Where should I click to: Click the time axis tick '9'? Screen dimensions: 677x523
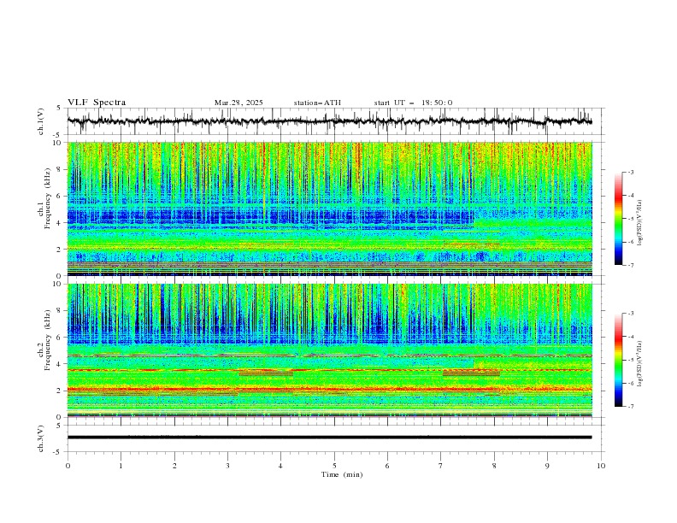click(x=547, y=466)
